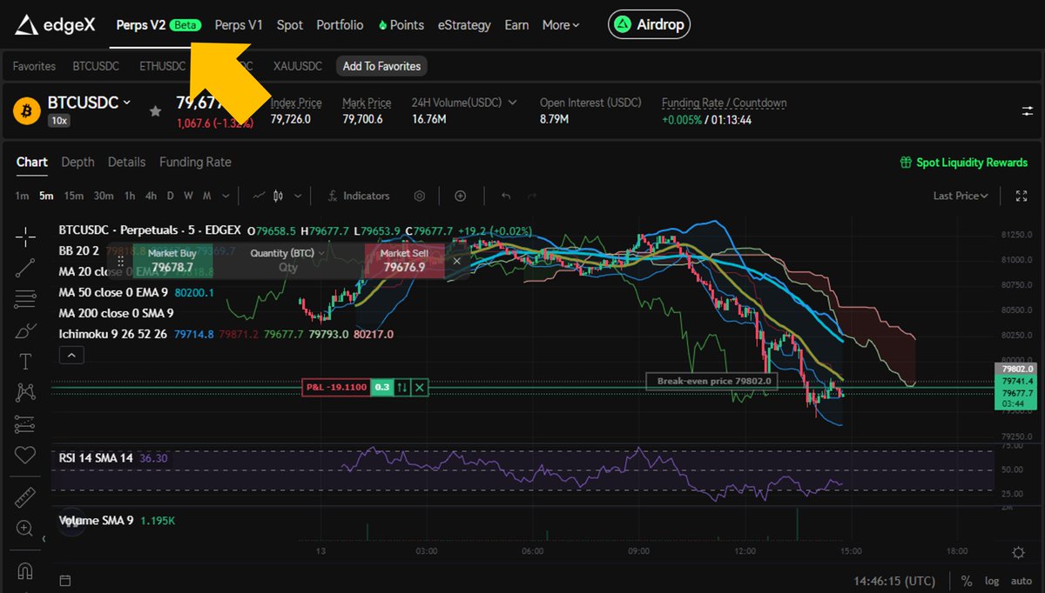Change the 10x leverage badge
Image resolution: width=1045 pixels, height=593 pixels.
point(58,121)
